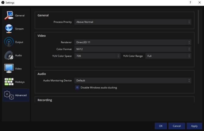
Task: Click the General wrench-and-monitor icon
Action: pos(9,15)
